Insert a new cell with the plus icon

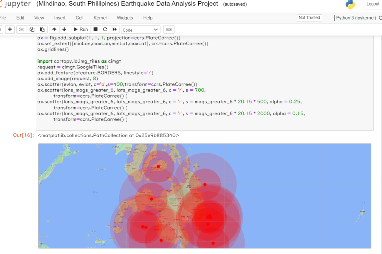coord(10,30)
